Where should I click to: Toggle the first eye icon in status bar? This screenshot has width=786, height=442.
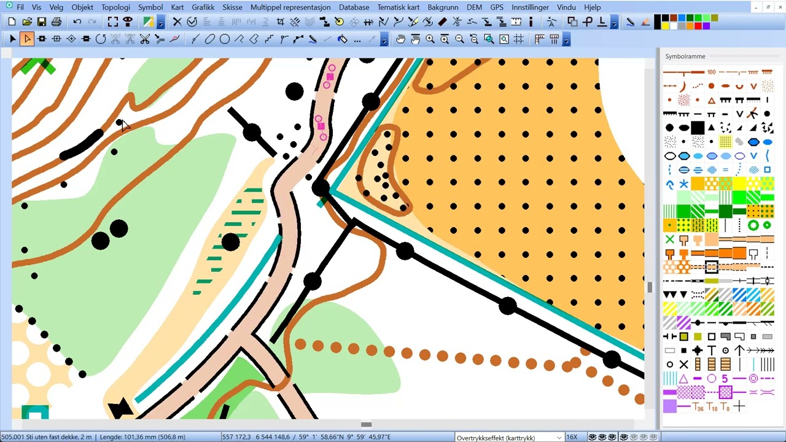coord(593,437)
